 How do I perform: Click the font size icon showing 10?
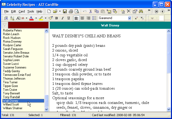pyautogui.click(x=20, y=18)
